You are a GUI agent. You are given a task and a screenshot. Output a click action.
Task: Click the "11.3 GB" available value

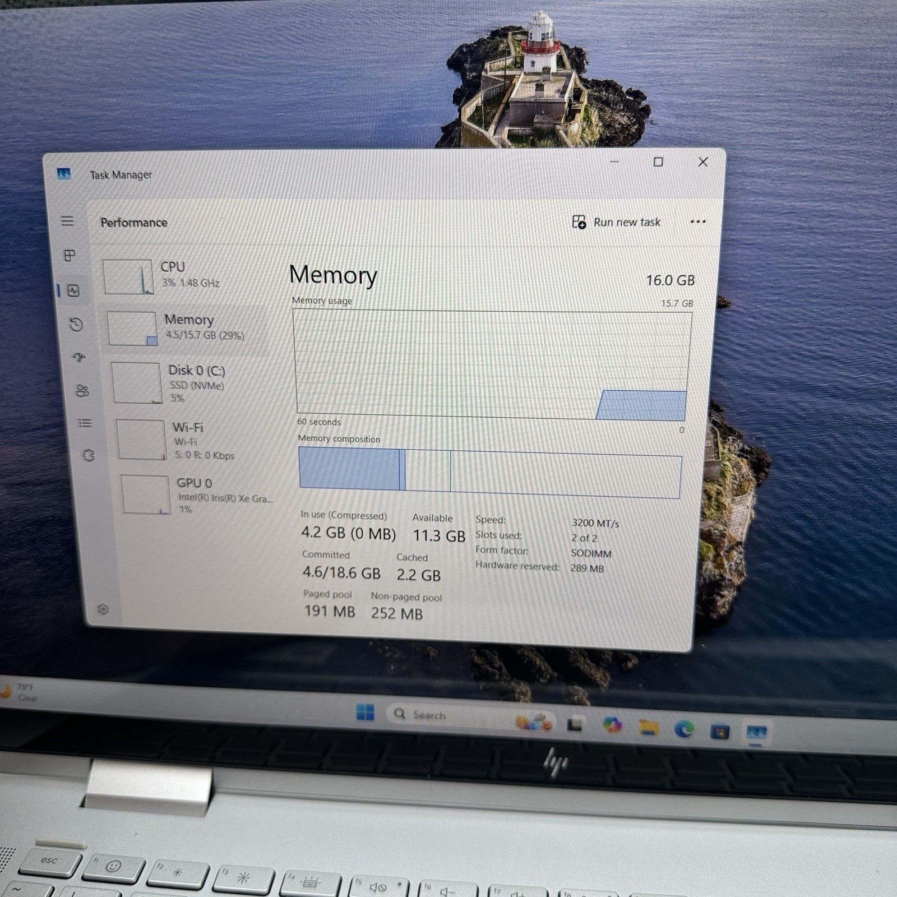point(439,536)
